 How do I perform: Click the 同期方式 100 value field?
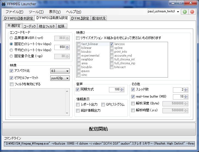(114, 90)
